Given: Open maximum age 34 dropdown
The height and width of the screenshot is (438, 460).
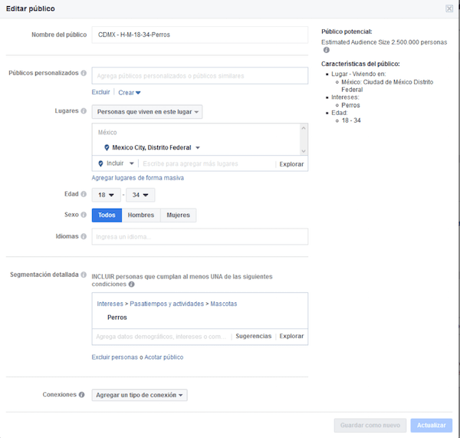Looking at the screenshot, I should click(x=140, y=195).
